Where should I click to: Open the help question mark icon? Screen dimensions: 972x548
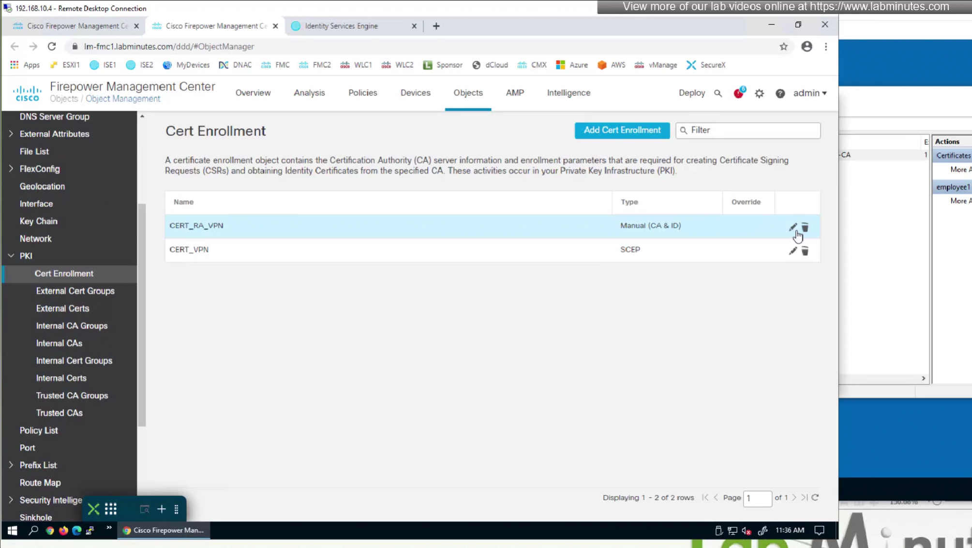(x=780, y=93)
